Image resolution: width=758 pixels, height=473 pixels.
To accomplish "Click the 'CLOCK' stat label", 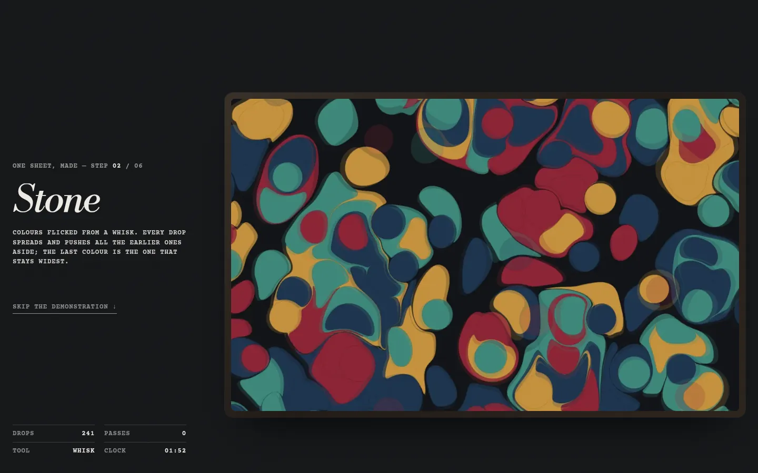I will pyautogui.click(x=115, y=451).
